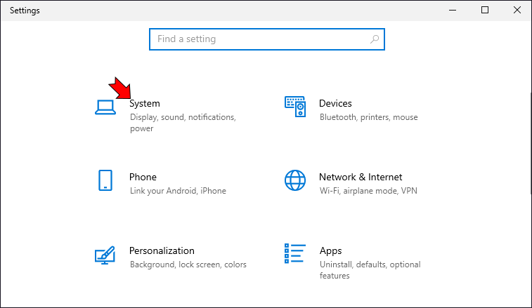Open the Devices settings label
532x308 pixels.
click(335, 103)
